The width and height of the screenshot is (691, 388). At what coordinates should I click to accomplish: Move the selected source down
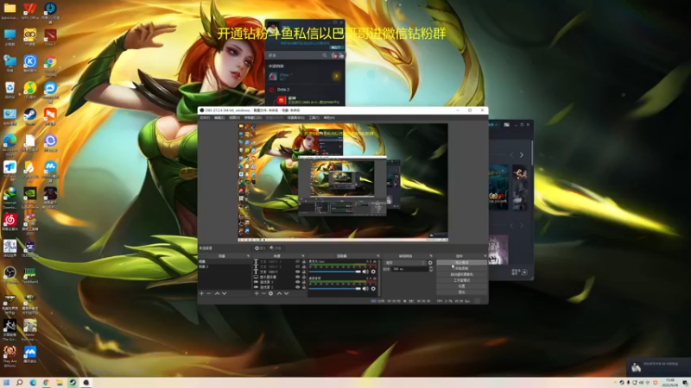point(287,293)
